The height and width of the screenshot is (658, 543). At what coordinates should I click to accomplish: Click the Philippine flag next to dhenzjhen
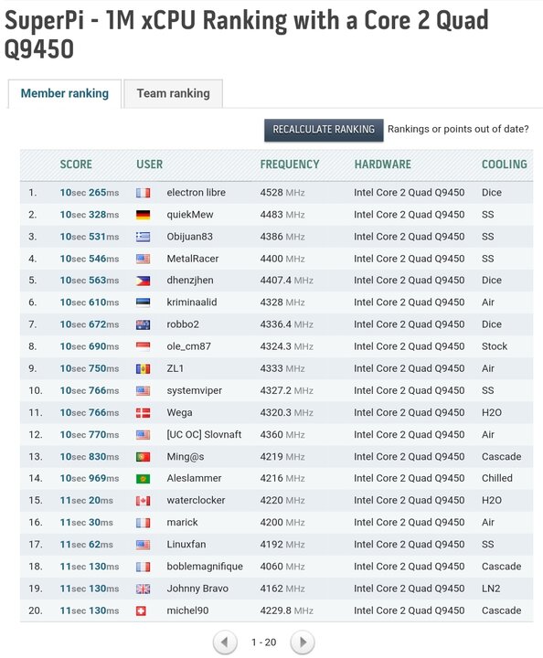144,281
